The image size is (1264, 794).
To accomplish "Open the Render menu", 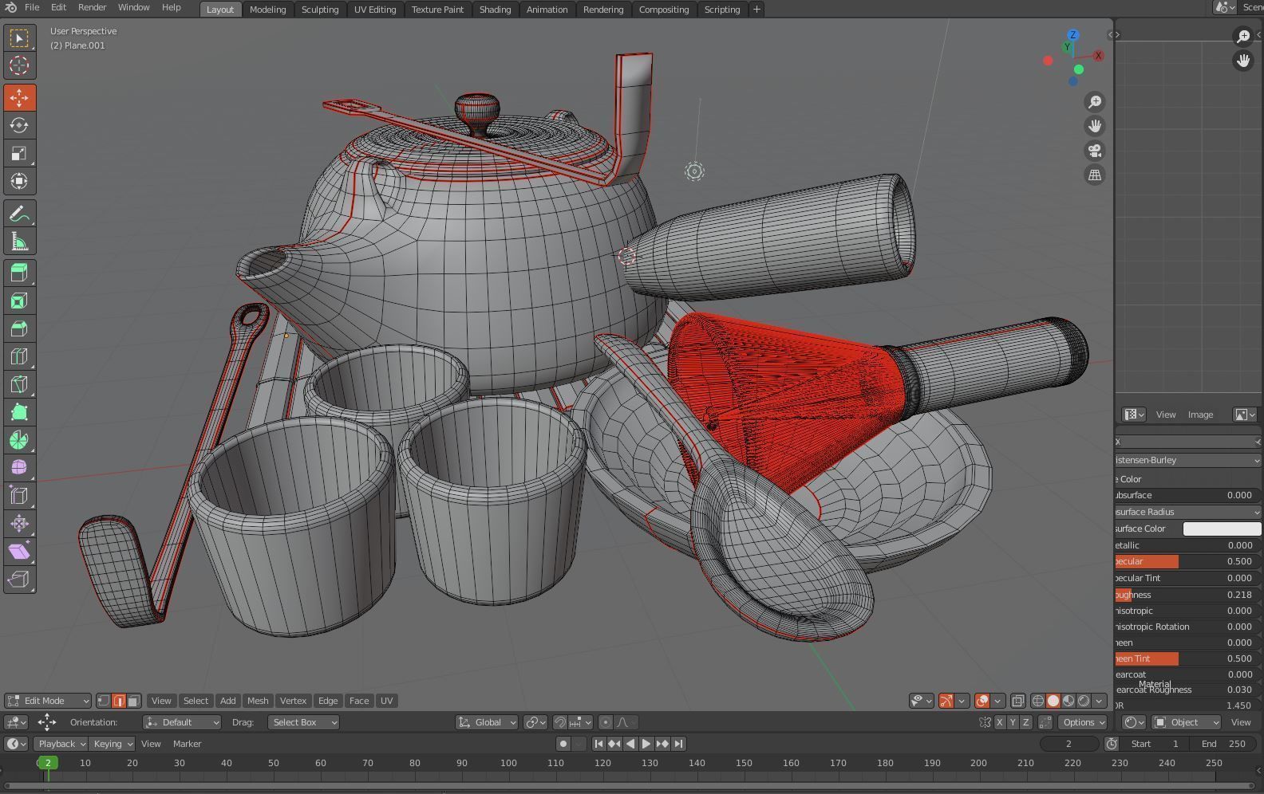I will (92, 7).
